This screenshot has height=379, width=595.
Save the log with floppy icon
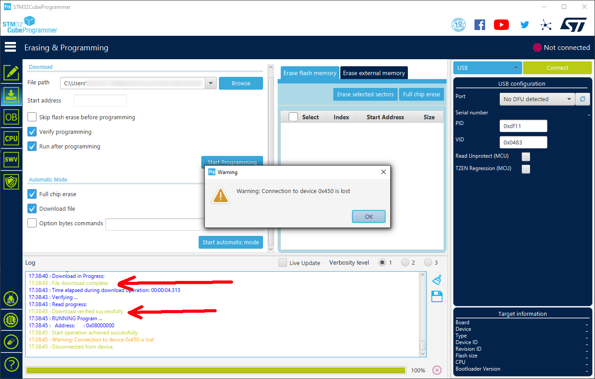tap(437, 296)
